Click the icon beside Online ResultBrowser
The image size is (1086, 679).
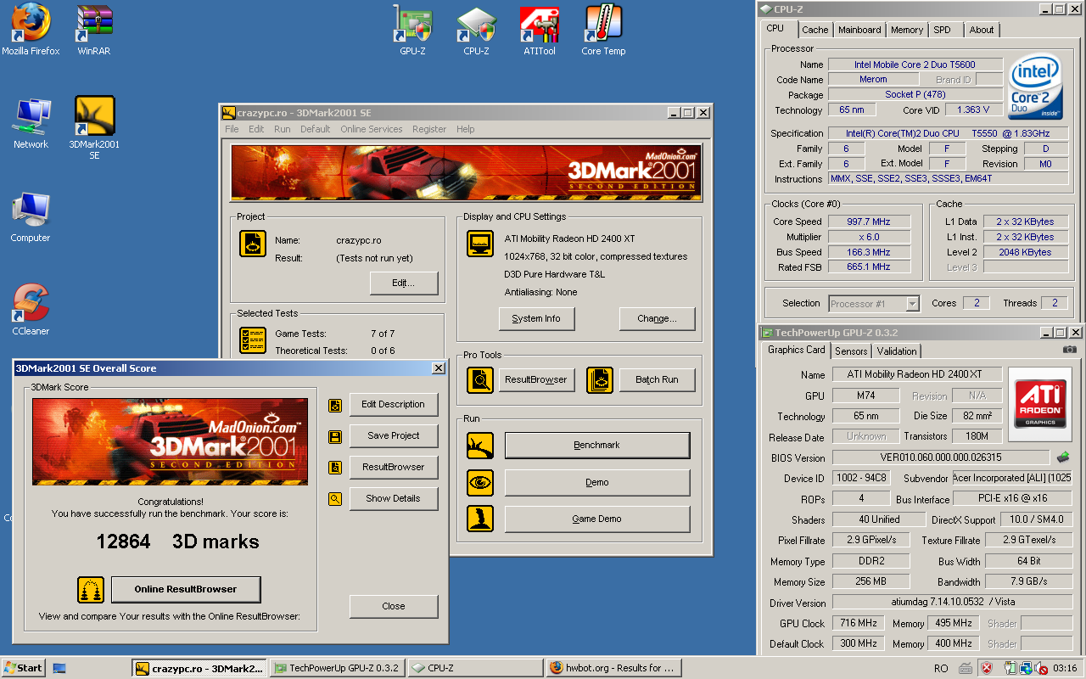(x=91, y=589)
